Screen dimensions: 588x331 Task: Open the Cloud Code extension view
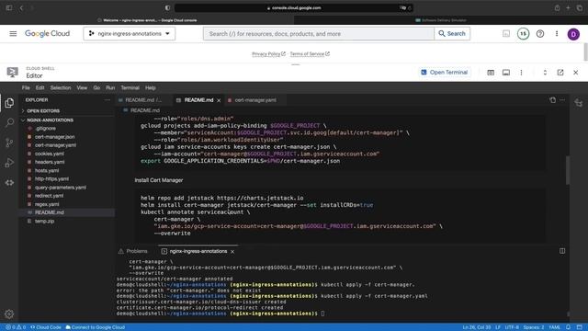pos(9,183)
